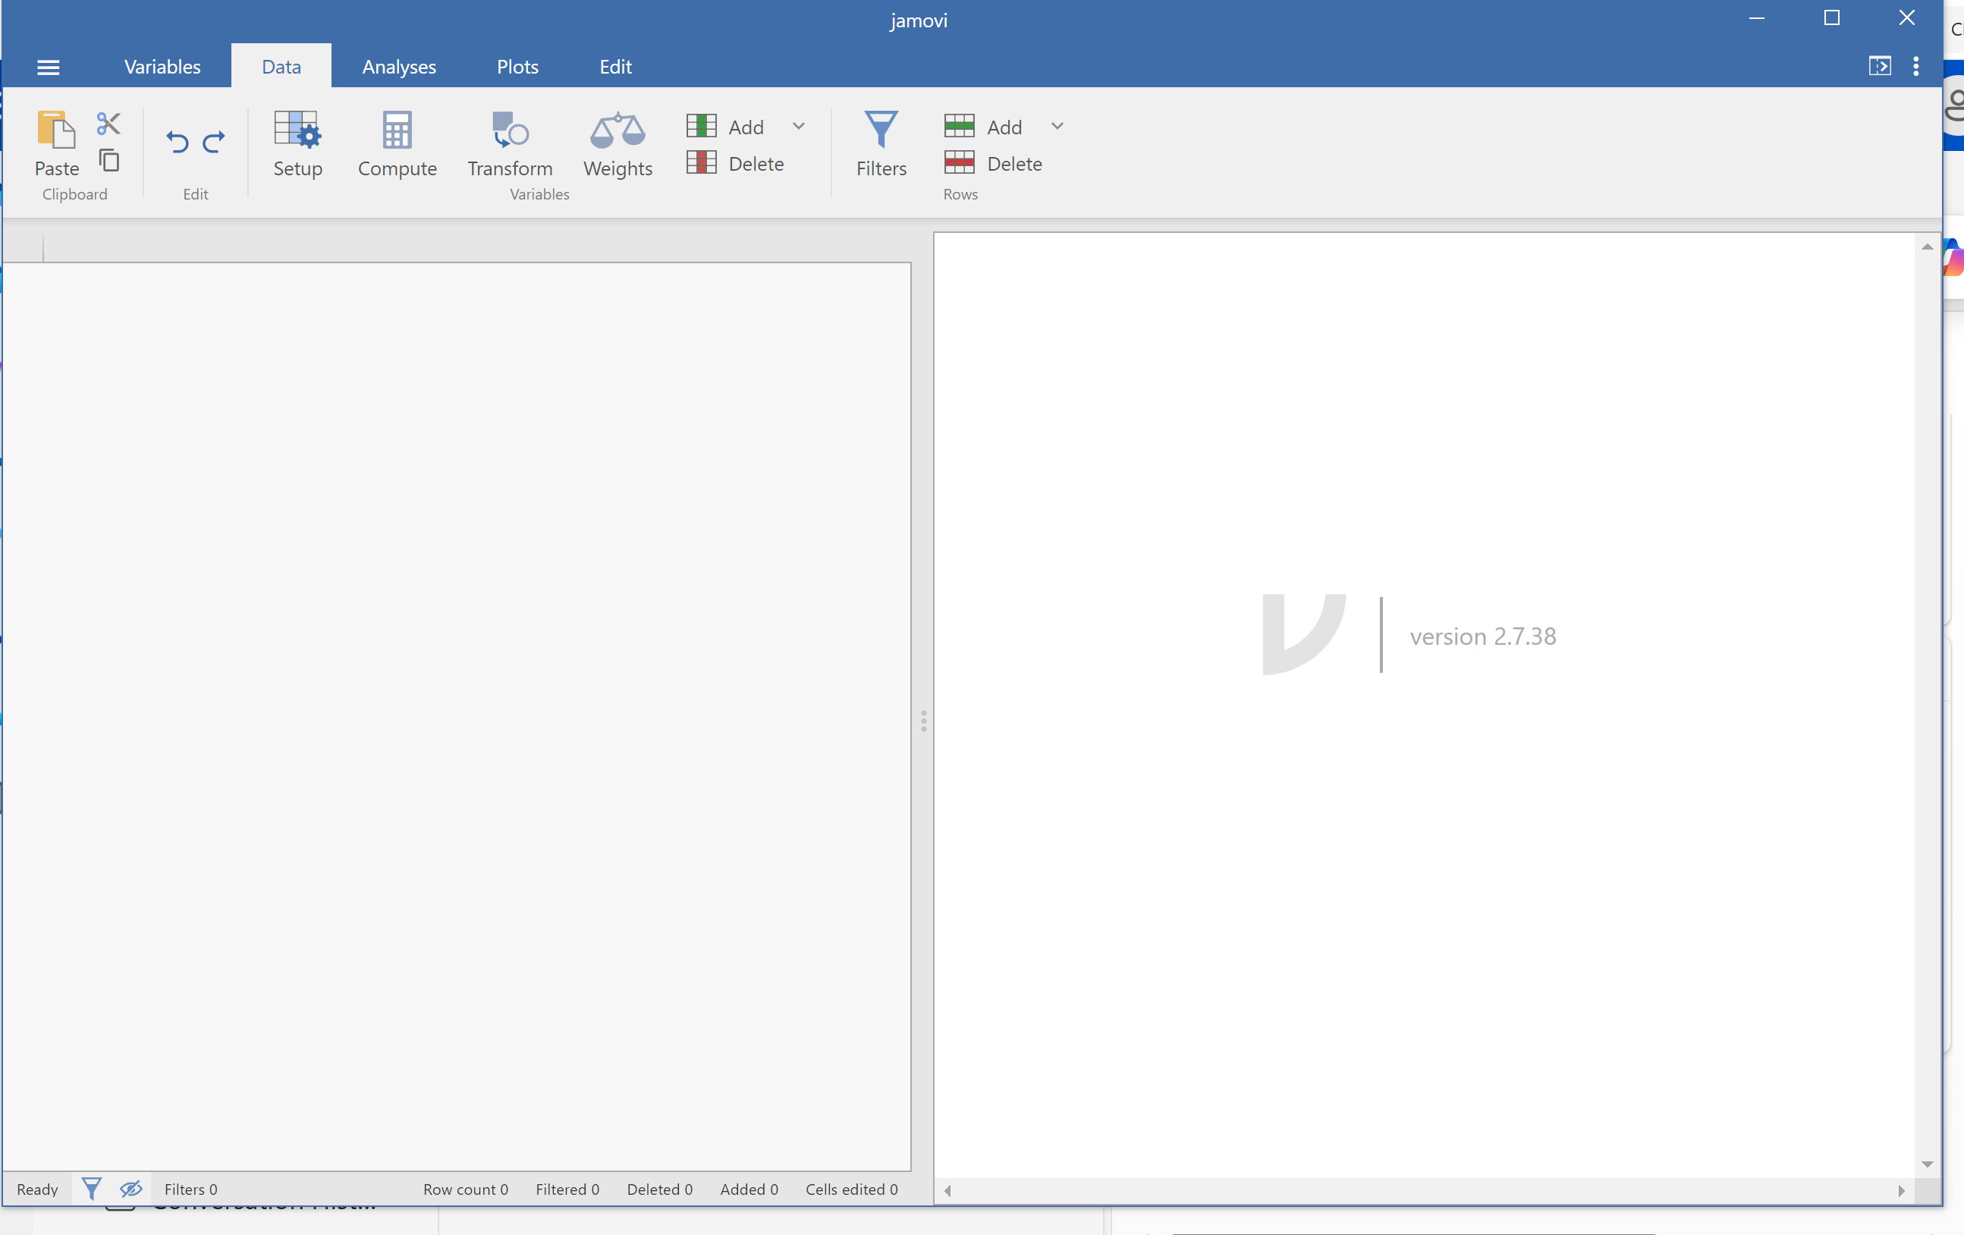This screenshot has height=1235, width=1964.
Task: Open the jamovi hamburger main menu
Action: 48,67
